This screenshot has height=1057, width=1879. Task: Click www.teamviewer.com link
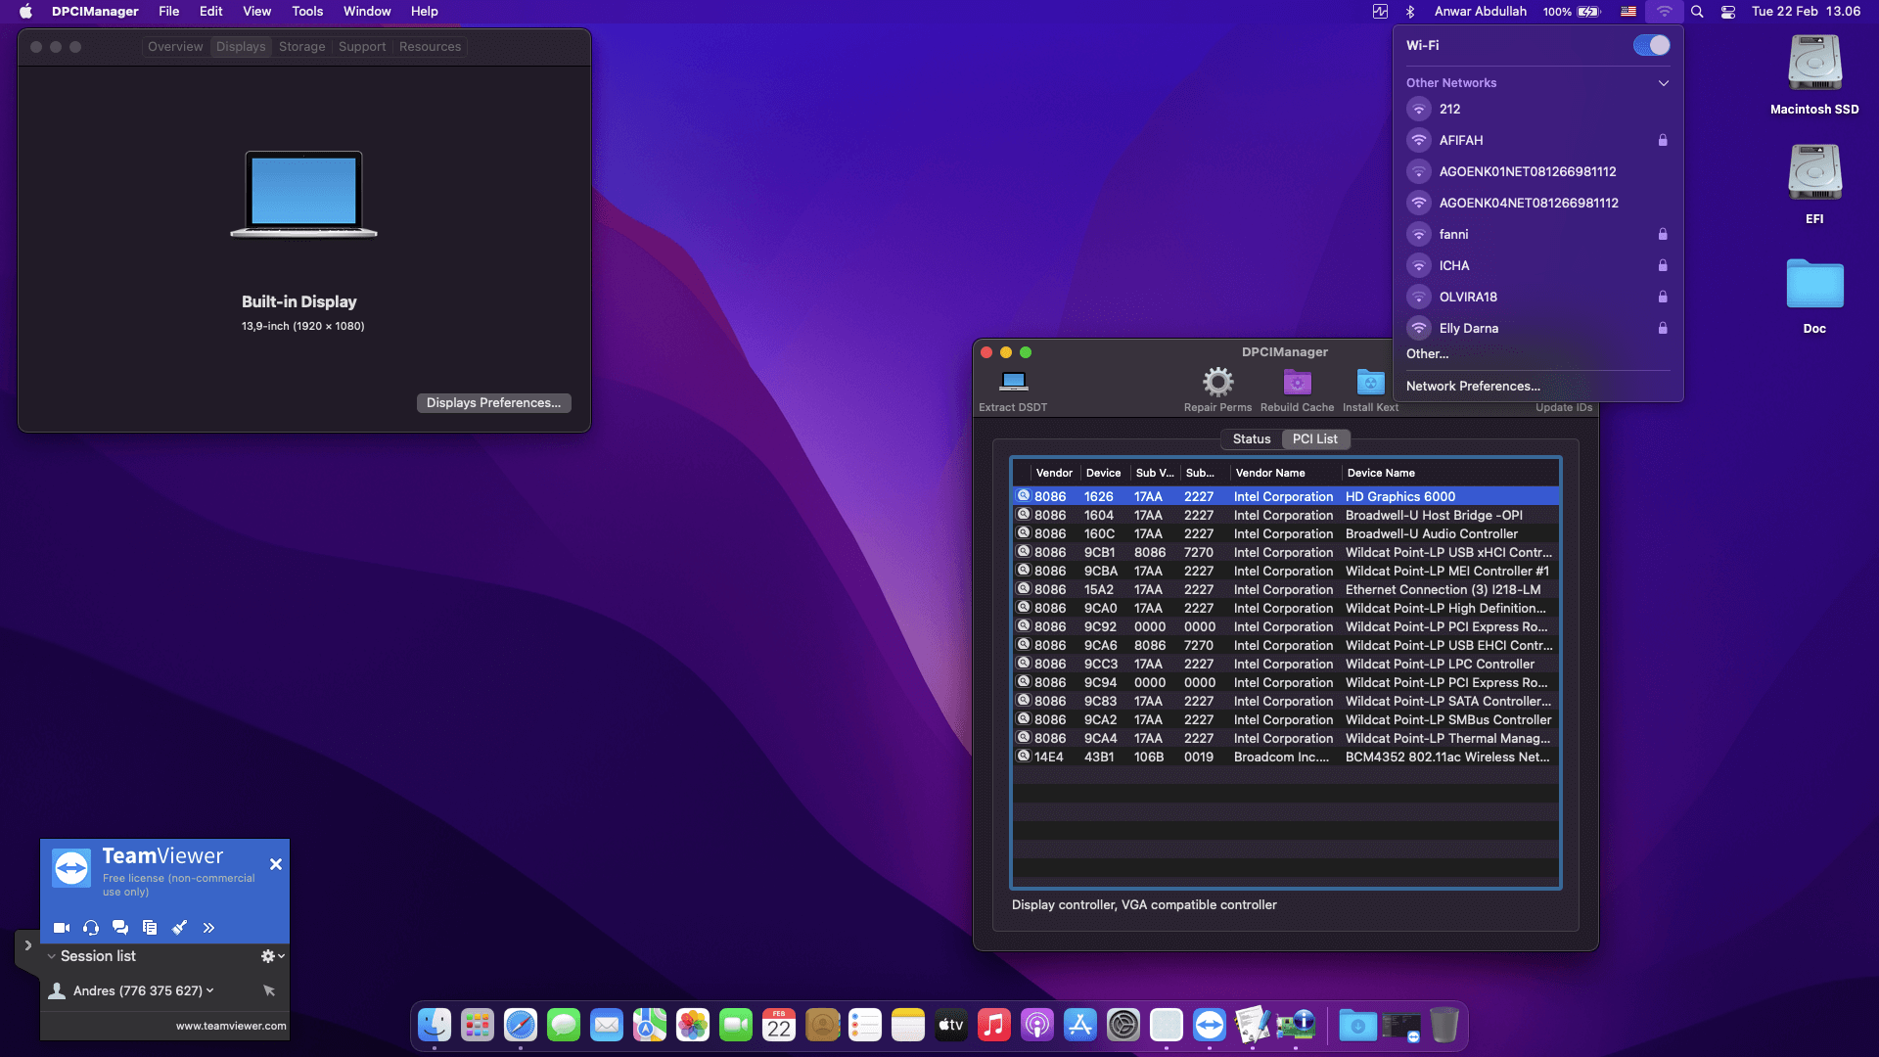231,1026
